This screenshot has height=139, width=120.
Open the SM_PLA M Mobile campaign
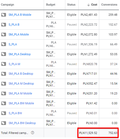(x=20, y=93)
